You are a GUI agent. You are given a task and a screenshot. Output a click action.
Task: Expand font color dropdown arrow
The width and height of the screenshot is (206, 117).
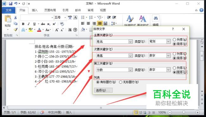point(43,30)
